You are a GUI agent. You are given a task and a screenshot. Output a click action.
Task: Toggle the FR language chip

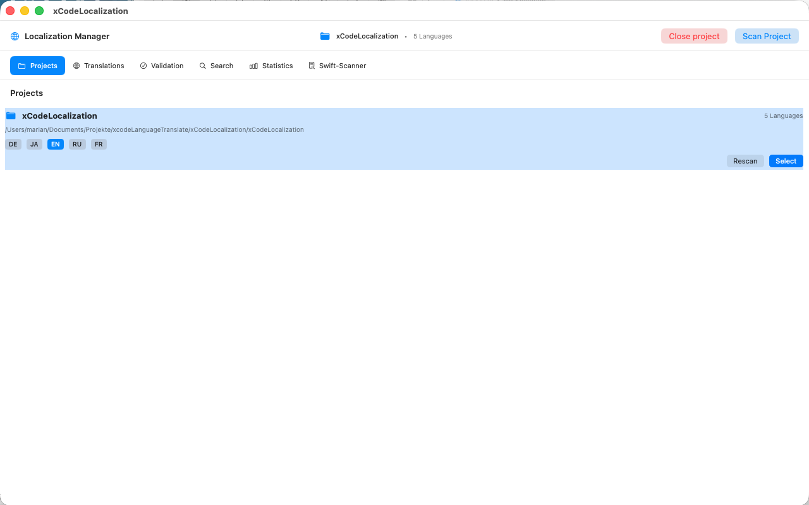tap(99, 144)
